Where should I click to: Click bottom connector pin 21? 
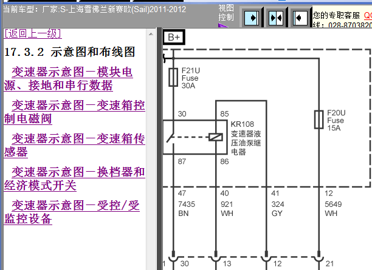[x=330, y=263]
